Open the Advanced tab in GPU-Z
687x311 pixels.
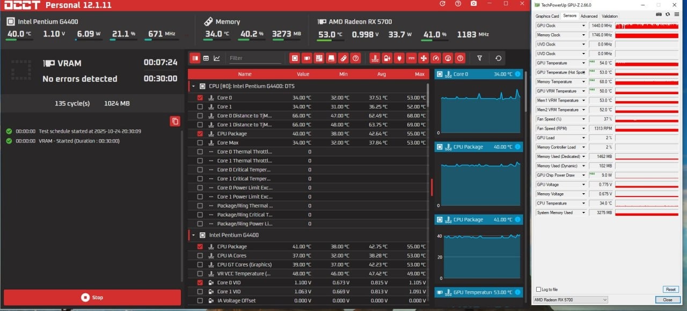[x=589, y=16]
